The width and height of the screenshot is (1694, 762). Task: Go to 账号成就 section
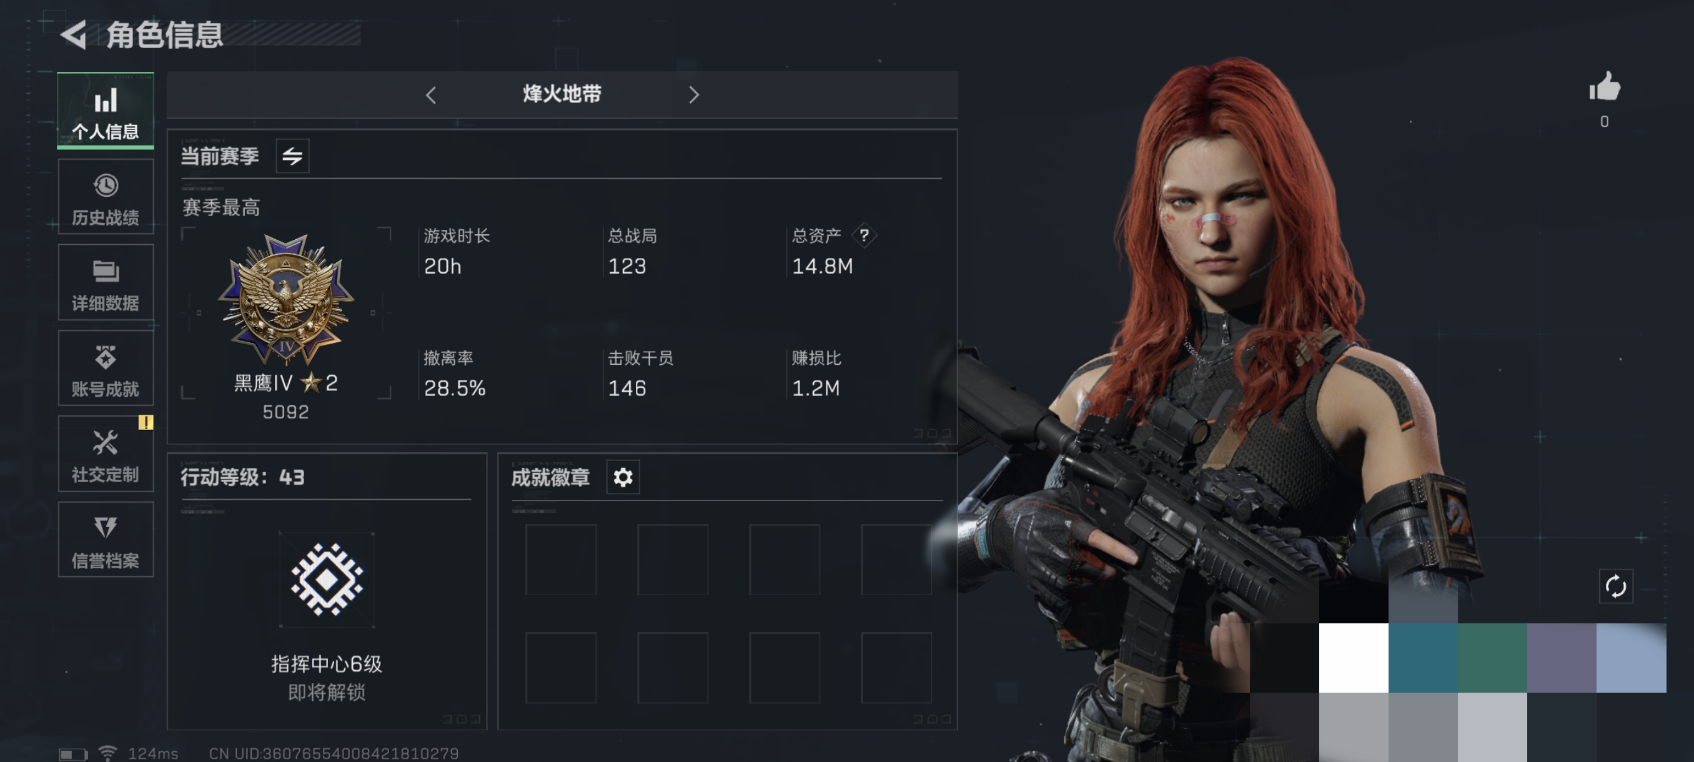click(x=105, y=368)
